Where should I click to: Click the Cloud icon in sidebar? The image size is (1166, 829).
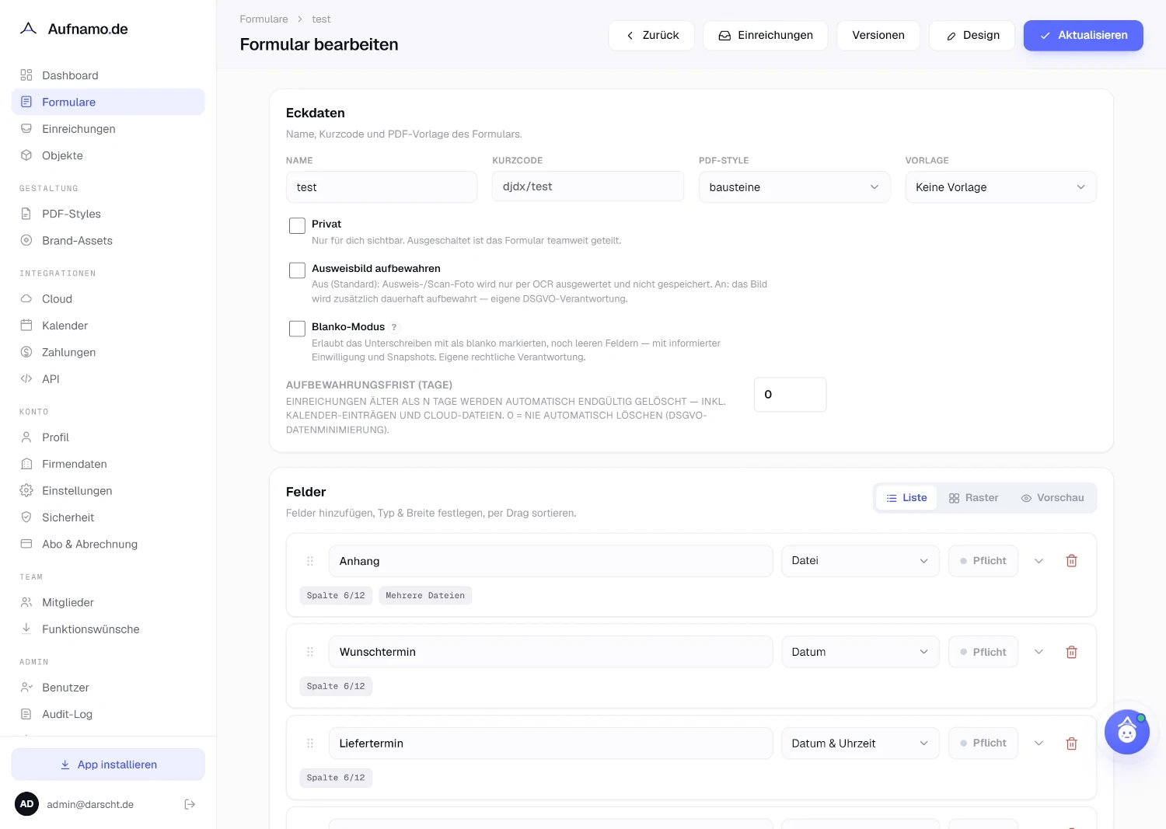pos(26,298)
